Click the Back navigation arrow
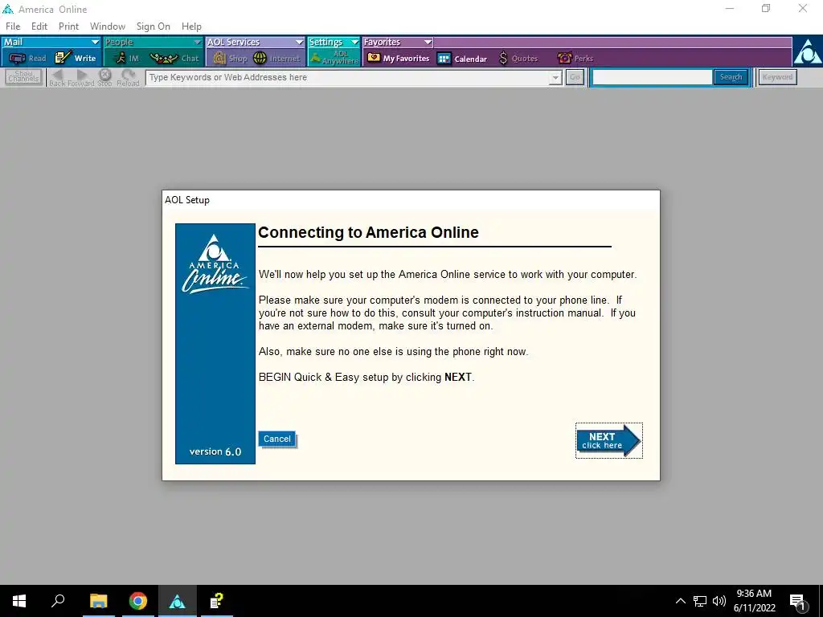823x617 pixels. coord(57,78)
